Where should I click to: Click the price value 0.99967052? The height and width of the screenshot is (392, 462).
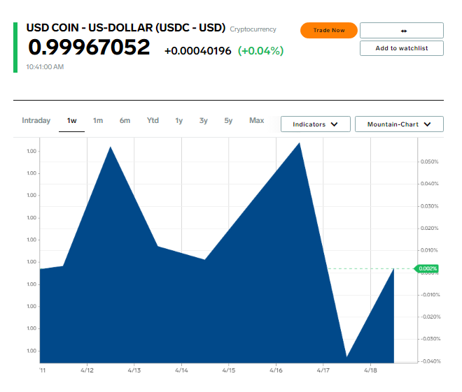pyautogui.click(x=89, y=47)
